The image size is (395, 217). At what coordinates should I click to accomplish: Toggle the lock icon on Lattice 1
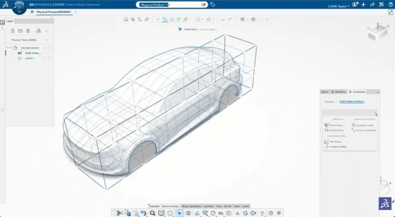coord(49,58)
